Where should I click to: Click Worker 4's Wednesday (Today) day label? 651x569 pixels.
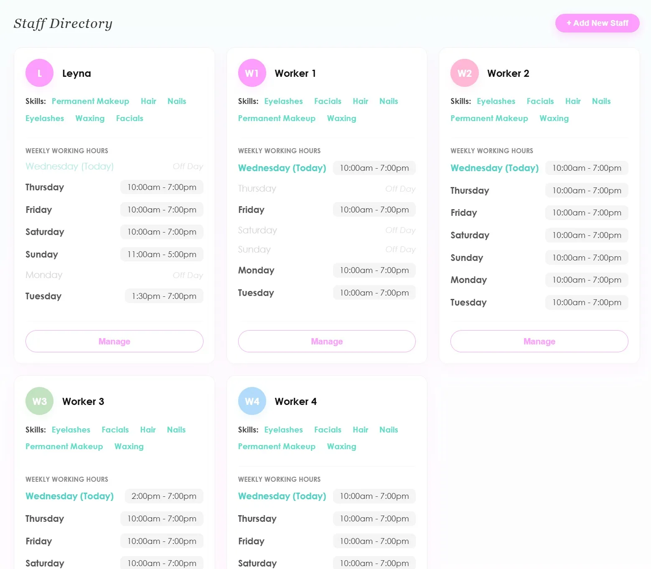pos(282,496)
